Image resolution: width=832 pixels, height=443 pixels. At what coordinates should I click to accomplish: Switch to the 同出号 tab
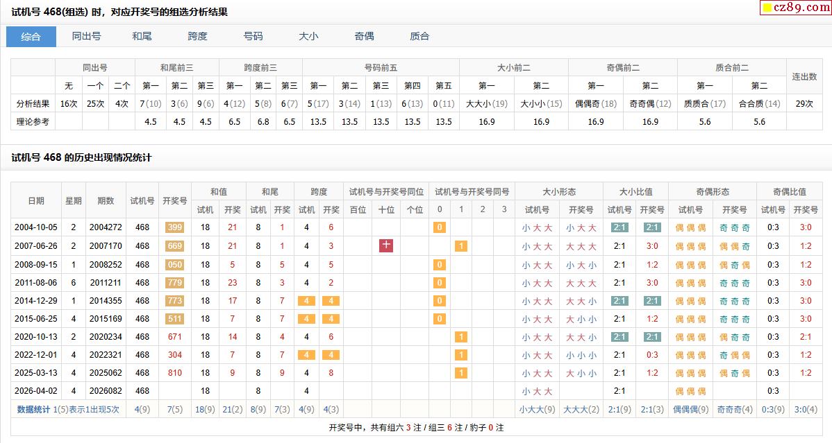pos(86,36)
